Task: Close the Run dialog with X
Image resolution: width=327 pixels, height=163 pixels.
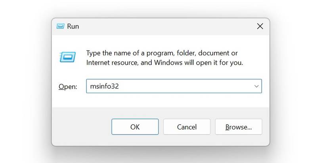Action: click(x=260, y=26)
